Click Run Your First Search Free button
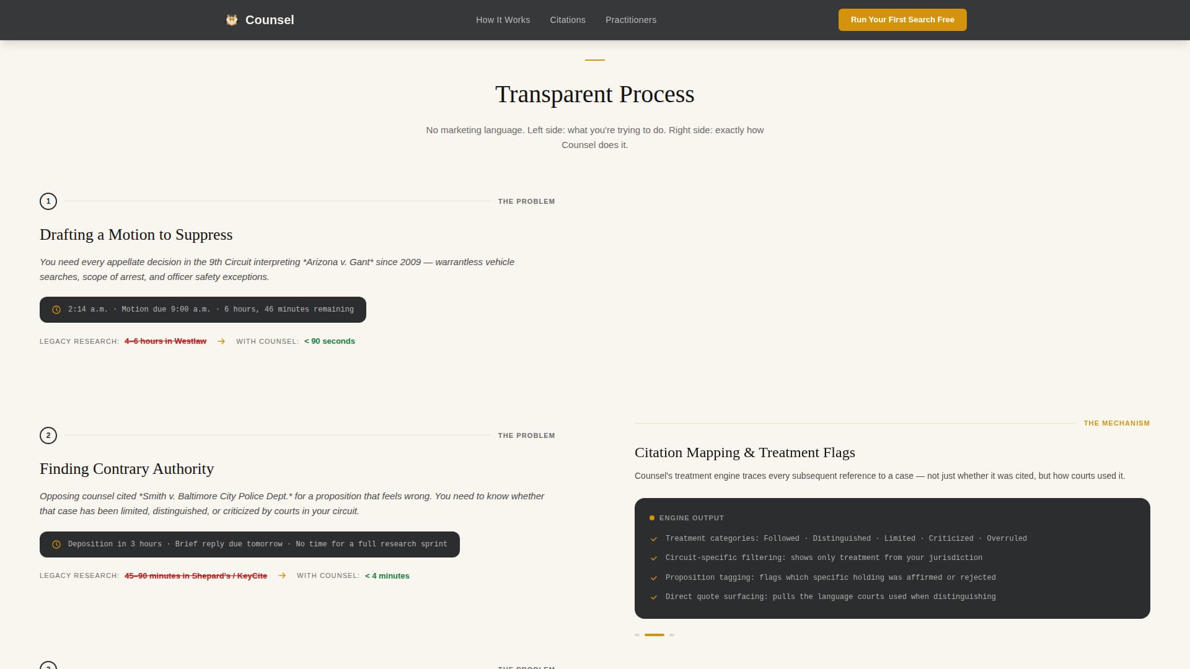Viewport: 1190px width, 669px height. pos(902,19)
